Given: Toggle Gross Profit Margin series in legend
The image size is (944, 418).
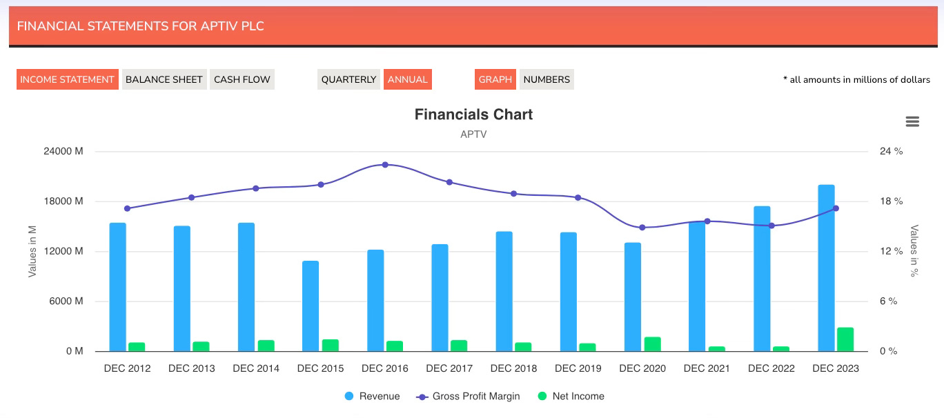Looking at the screenshot, I should [x=469, y=396].
